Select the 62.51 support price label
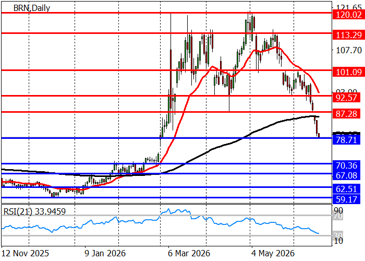The height and width of the screenshot is (261, 365). (x=346, y=189)
